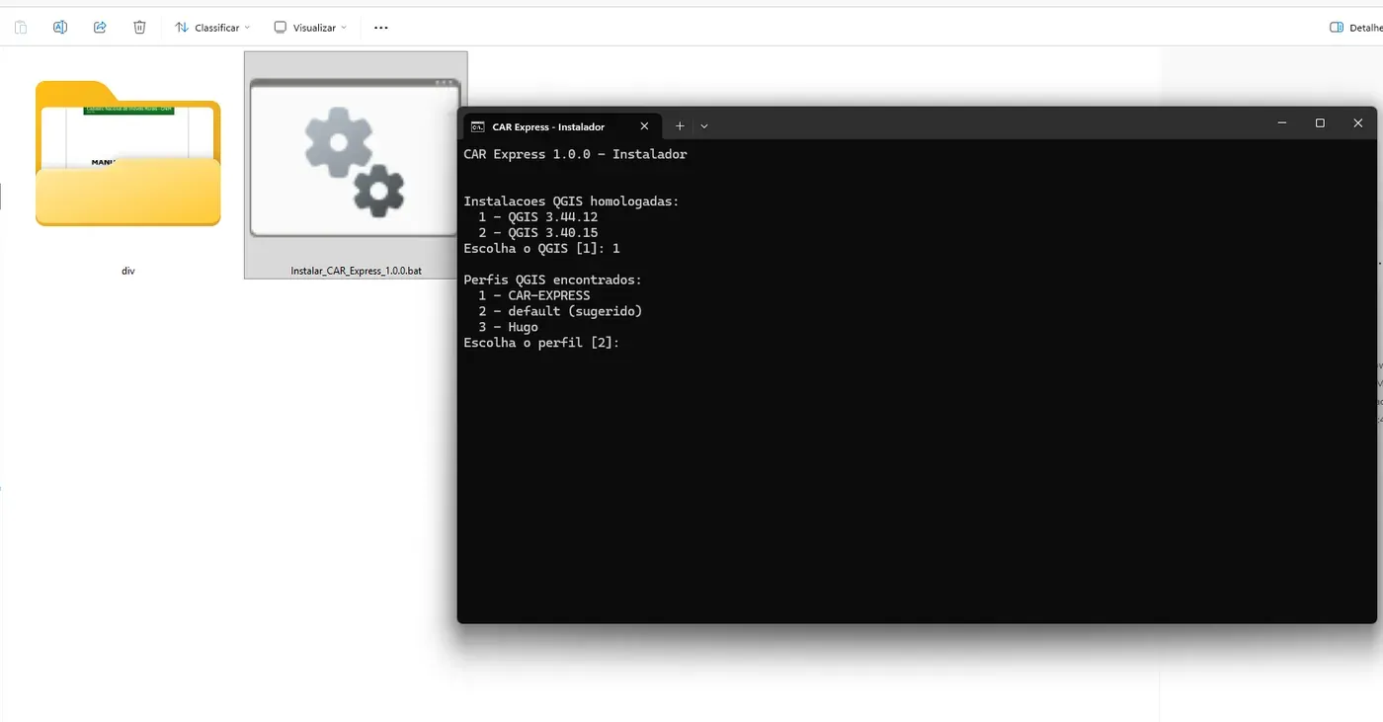Close the CAR Express - Instalador tab
This screenshot has width=1383, height=722.
tap(644, 126)
